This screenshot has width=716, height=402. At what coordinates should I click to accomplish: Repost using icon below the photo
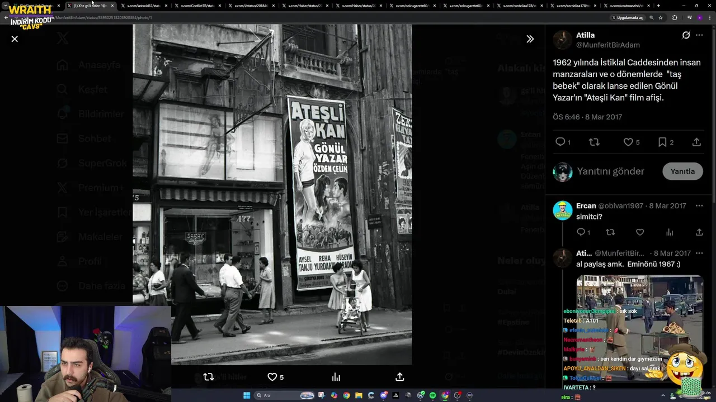208,377
